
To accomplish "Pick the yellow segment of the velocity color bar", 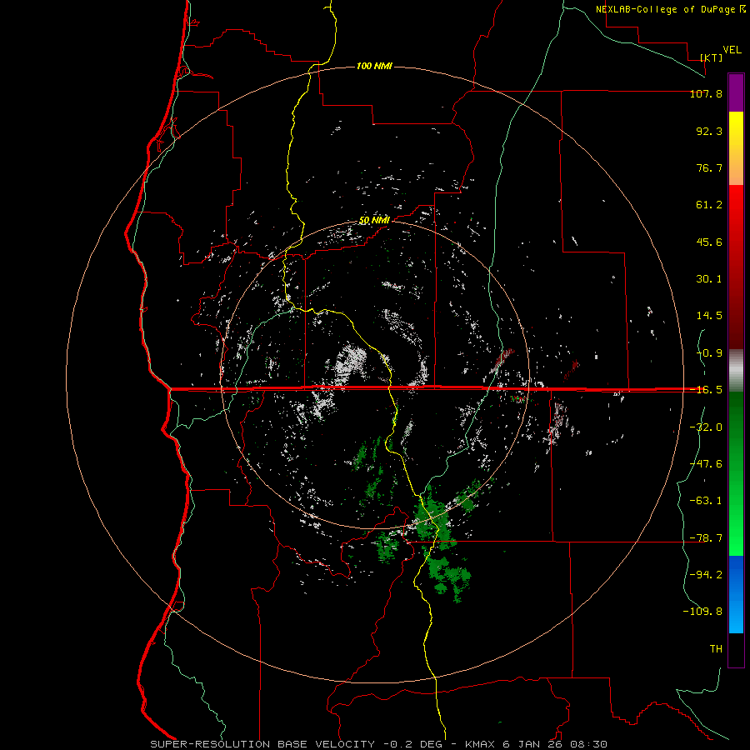I will click(736, 148).
